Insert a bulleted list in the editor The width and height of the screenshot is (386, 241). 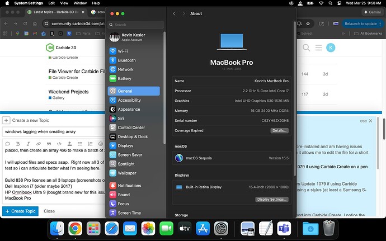(x=80, y=144)
